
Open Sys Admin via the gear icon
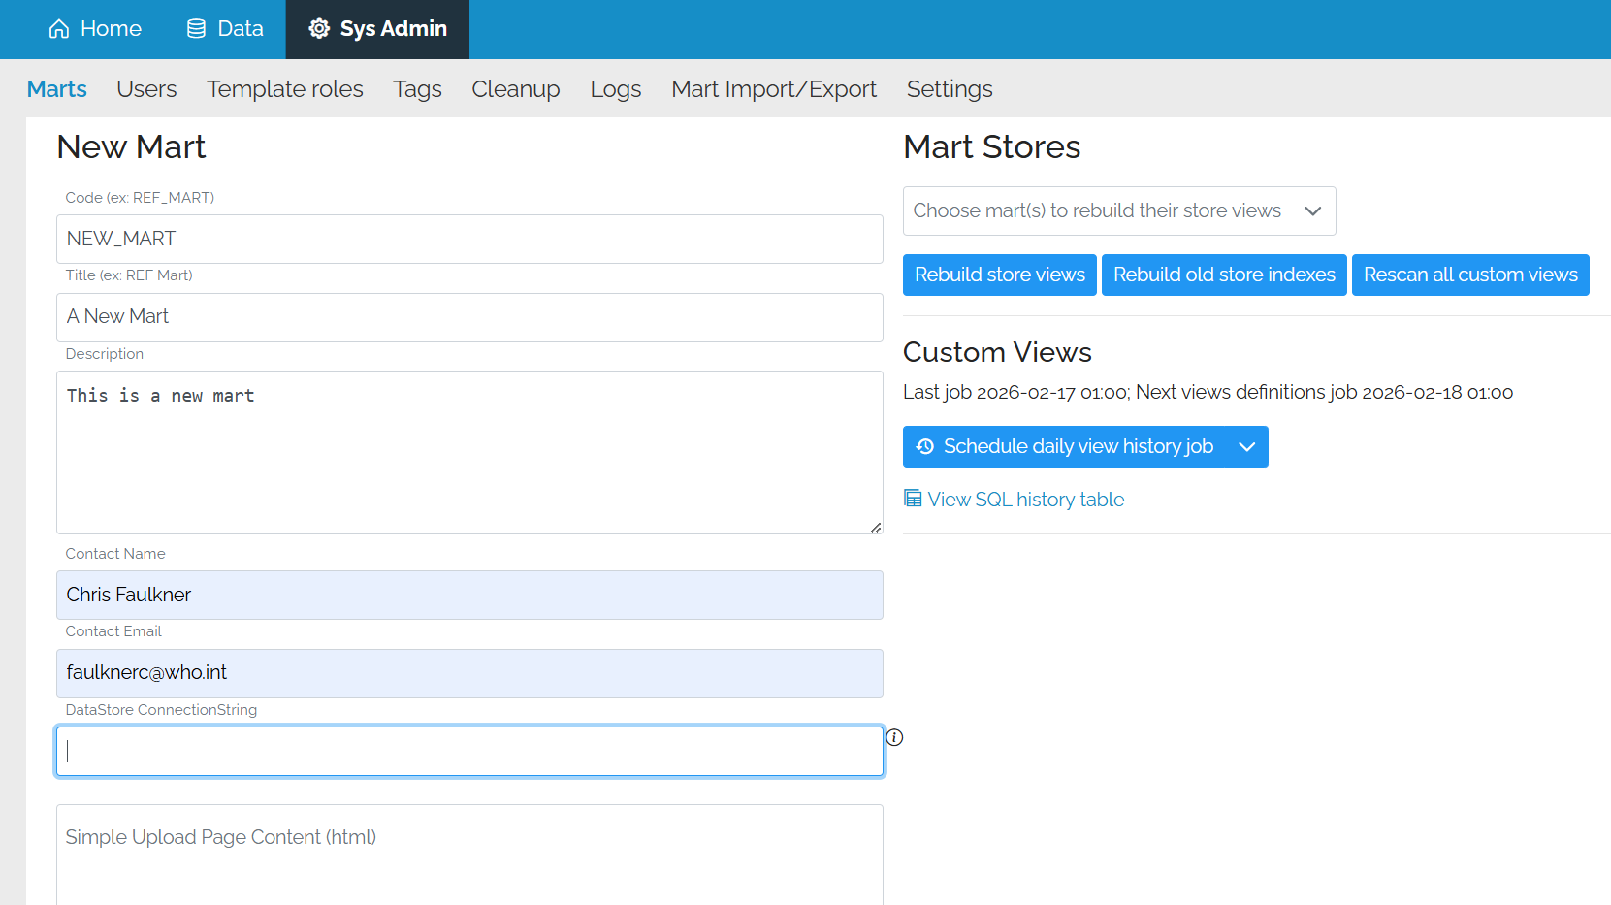[x=318, y=28]
